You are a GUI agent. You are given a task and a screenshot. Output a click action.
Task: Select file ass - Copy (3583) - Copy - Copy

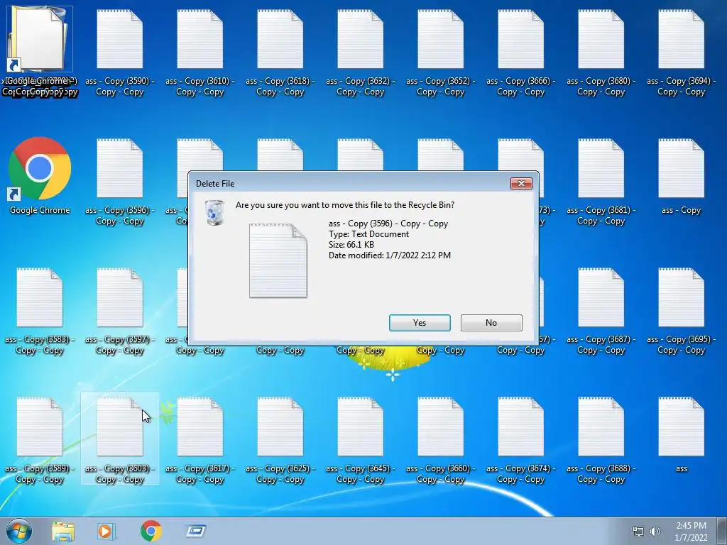click(x=40, y=311)
